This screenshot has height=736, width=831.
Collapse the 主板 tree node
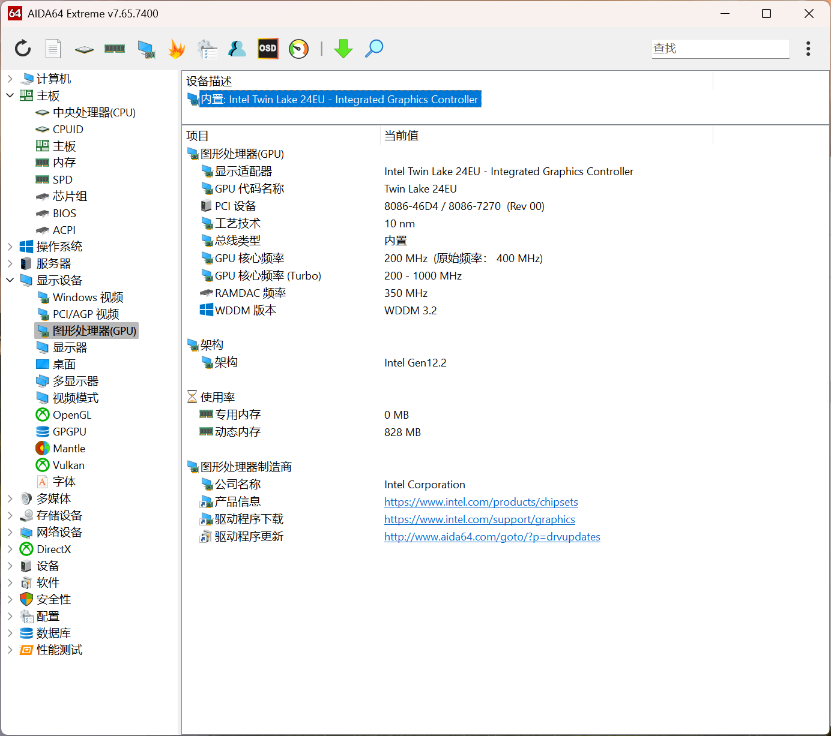click(x=10, y=95)
